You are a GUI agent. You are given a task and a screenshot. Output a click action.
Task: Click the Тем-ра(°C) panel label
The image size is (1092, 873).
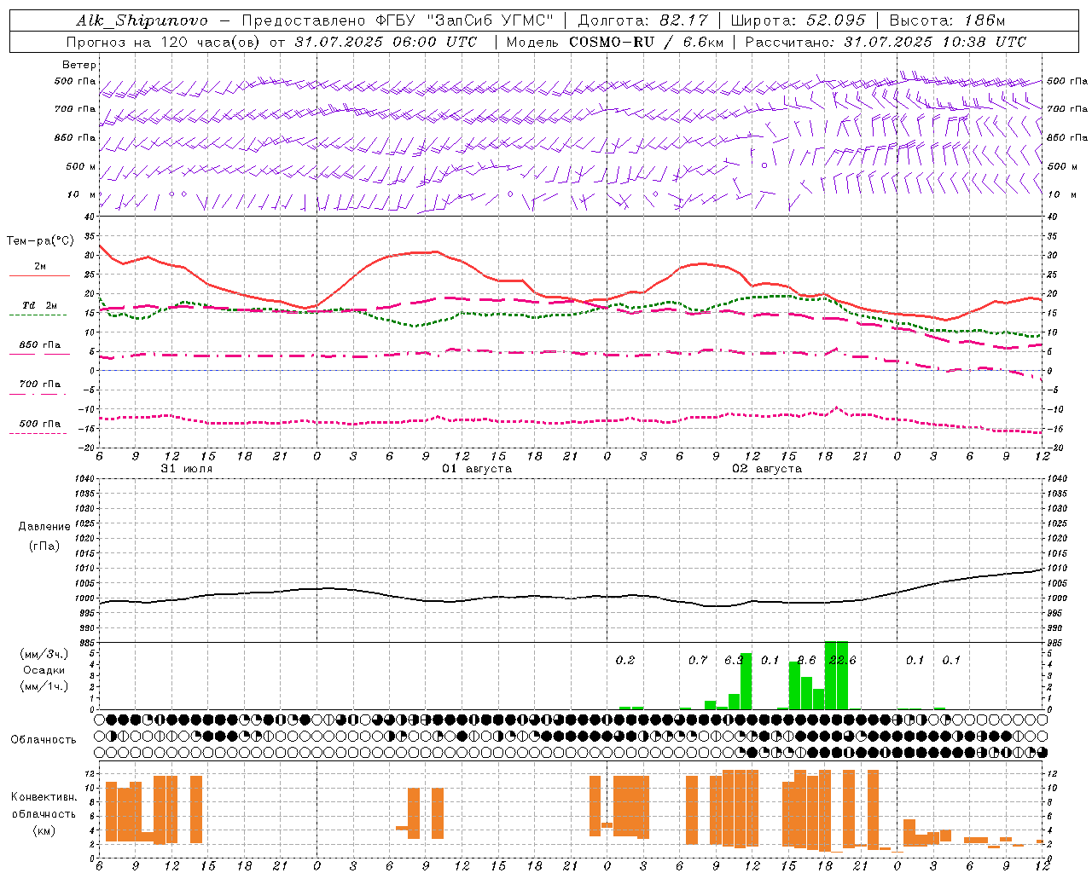40,241
